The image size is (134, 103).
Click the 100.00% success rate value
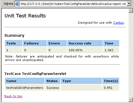click(76, 50)
